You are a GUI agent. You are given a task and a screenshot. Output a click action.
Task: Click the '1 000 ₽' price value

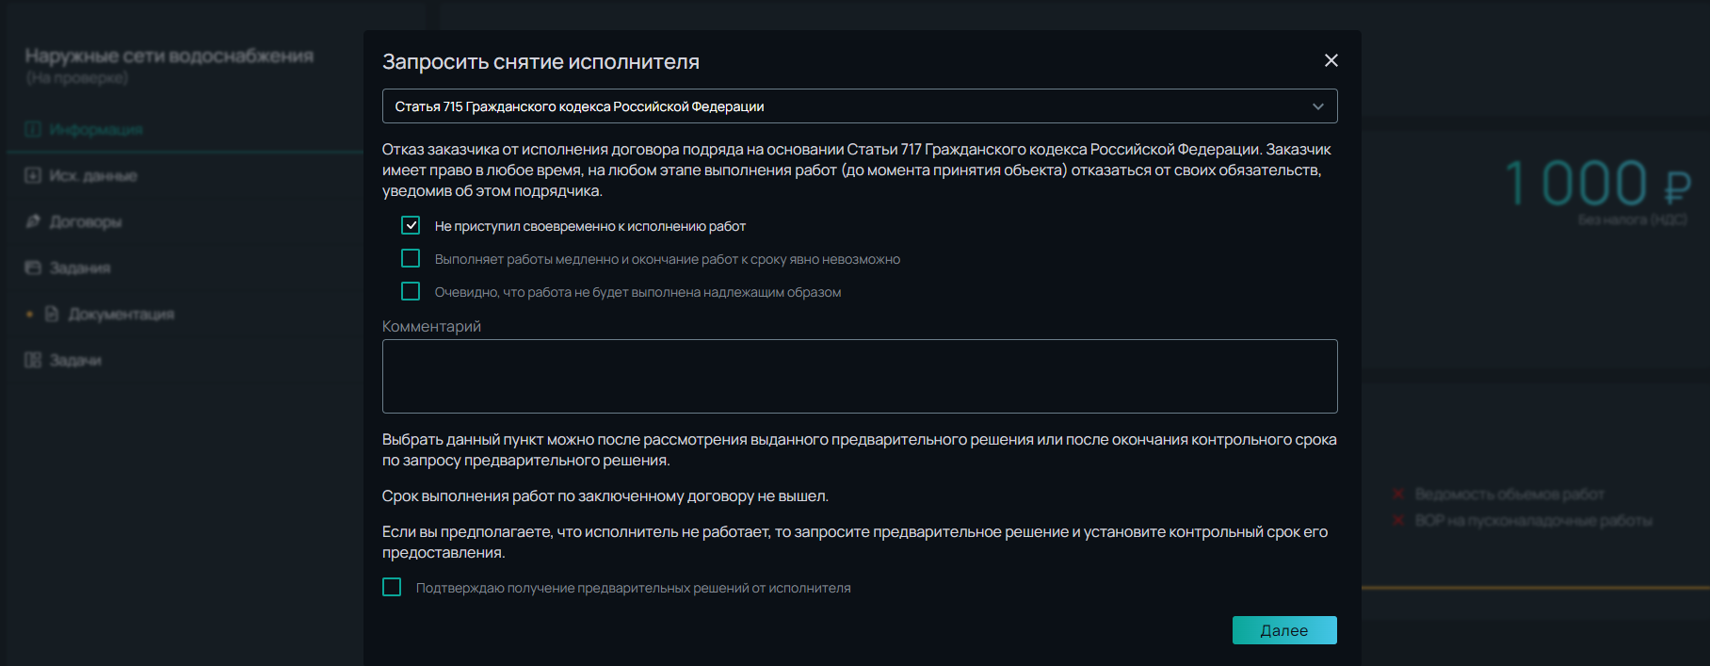(1597, 183)
